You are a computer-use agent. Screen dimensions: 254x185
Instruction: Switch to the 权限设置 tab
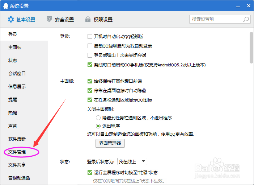tap(99, 20)
